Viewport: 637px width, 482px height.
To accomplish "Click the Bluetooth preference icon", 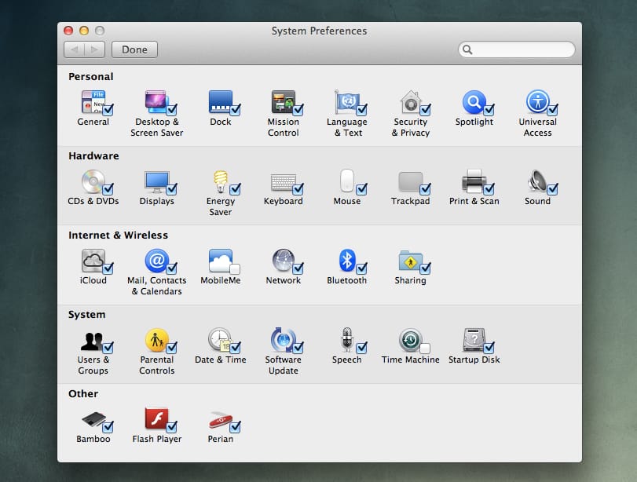I will [347, 260].
